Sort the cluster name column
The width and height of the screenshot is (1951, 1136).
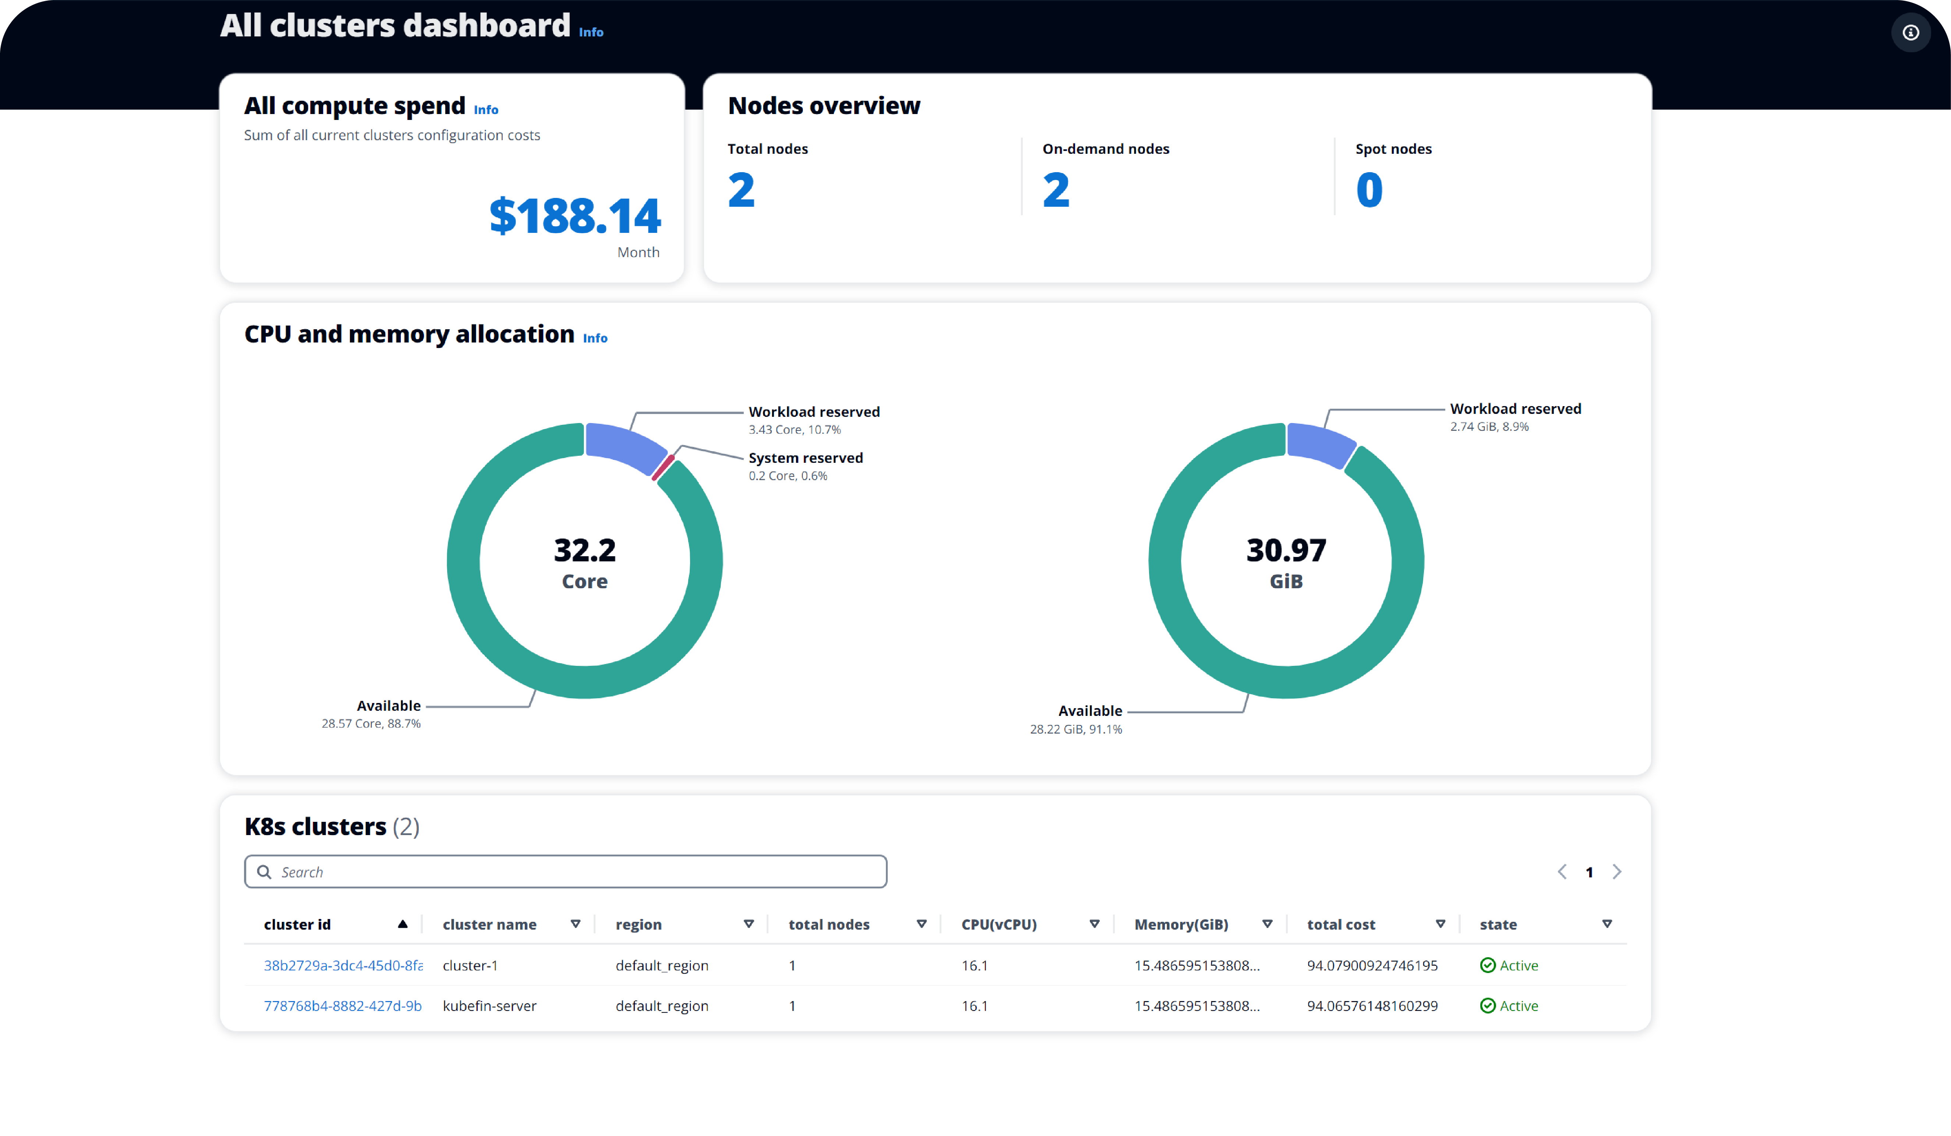(x=575, y=923)
